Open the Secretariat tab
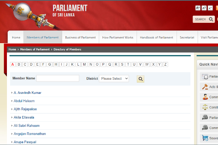 pyautogui.click(x=187, y=37)
